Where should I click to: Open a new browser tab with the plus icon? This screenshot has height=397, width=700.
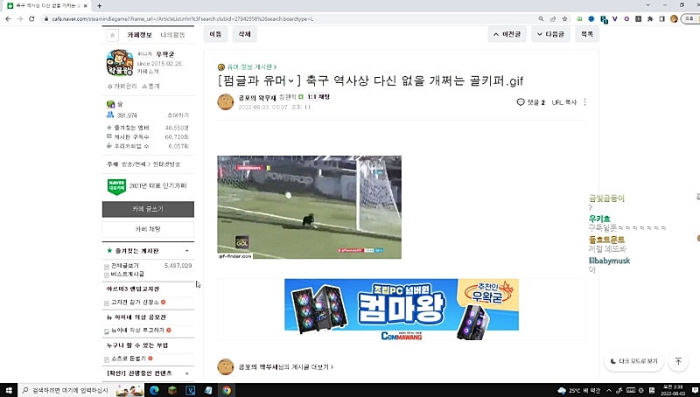coord(99,6)
